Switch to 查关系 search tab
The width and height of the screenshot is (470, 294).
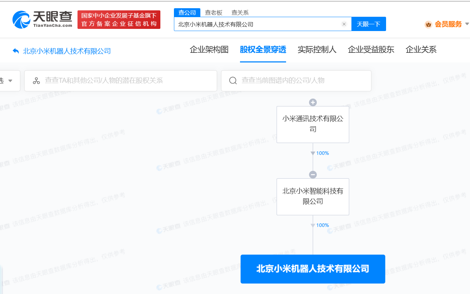click(240, 12)
